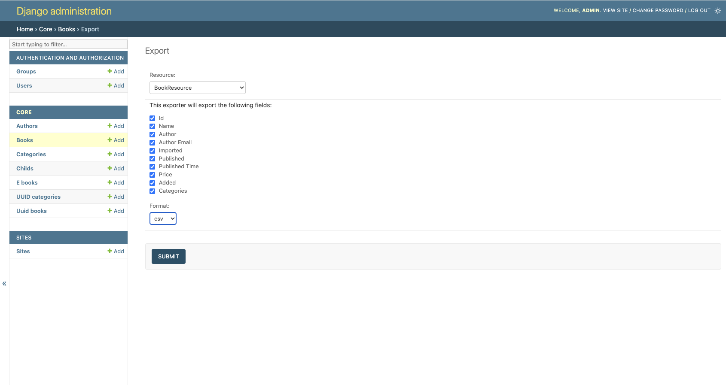Open the Format dropdown showing csv

[x=163, y=218]
